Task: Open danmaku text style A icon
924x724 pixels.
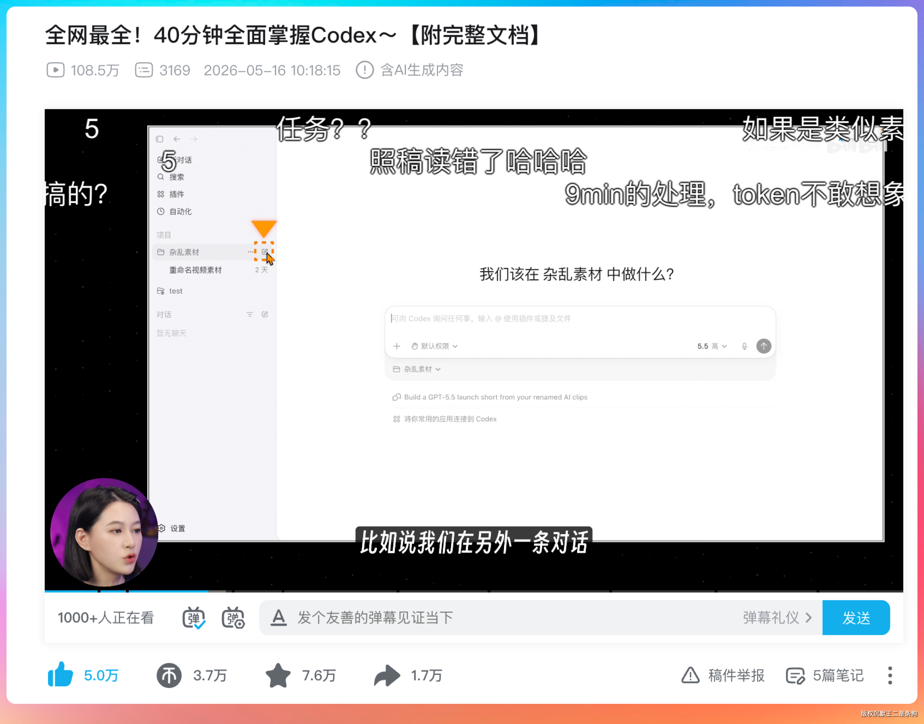Action: point(278,618)
